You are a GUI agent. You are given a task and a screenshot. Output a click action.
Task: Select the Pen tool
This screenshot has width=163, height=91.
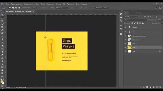(2, 58)
